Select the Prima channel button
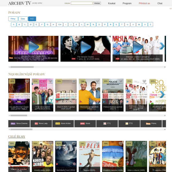The height and width of the screenshot is (172, 172). pyautogui.click(x=151, y=124)
